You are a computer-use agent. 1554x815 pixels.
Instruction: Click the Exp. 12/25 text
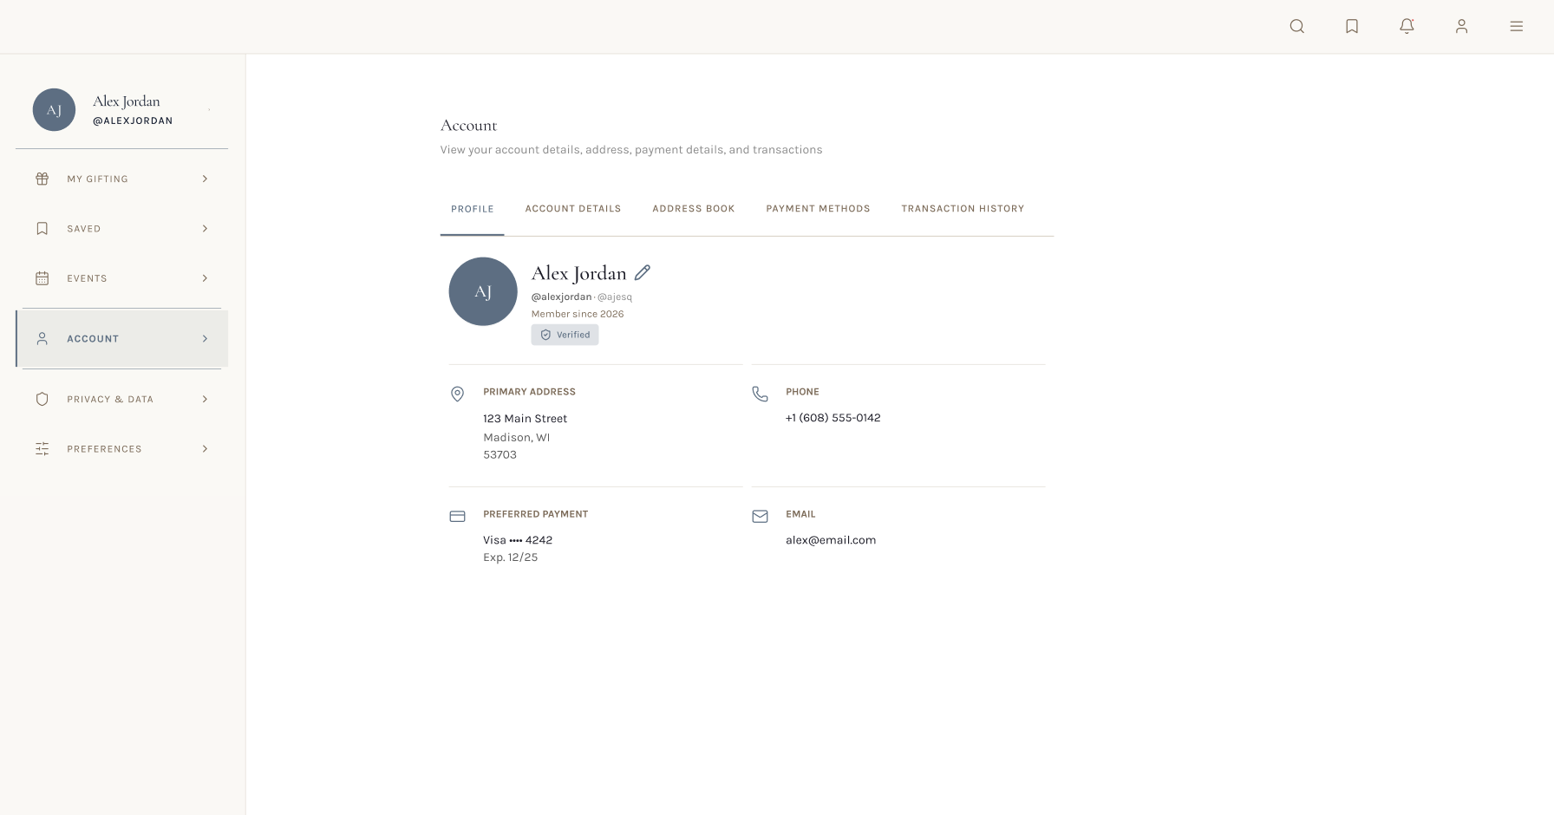510,557
